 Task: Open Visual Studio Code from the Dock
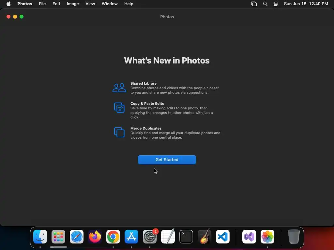(223, 237)
